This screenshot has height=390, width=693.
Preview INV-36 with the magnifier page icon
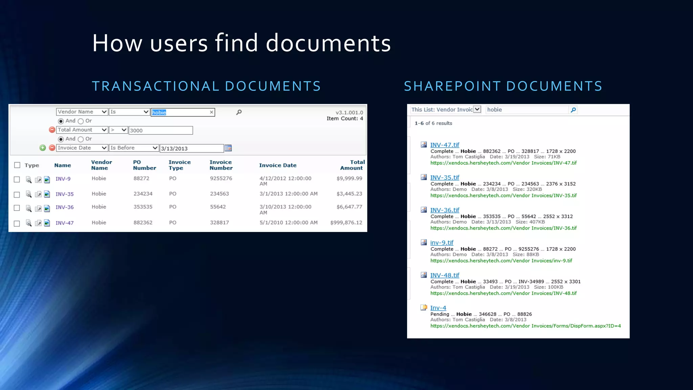point(29,208)
